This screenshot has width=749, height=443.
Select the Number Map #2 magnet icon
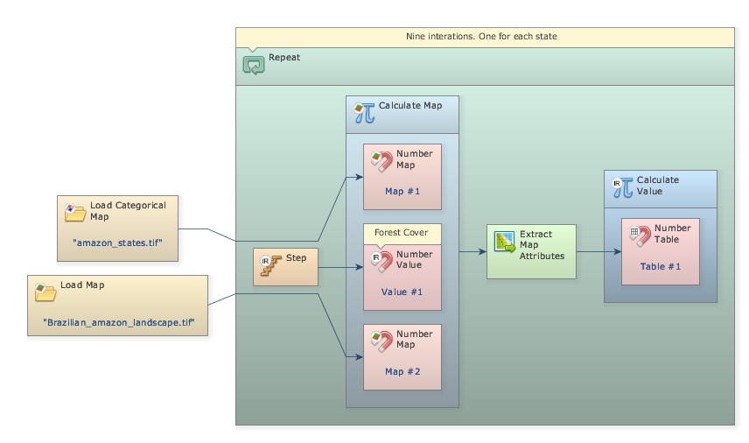[381, 341]
